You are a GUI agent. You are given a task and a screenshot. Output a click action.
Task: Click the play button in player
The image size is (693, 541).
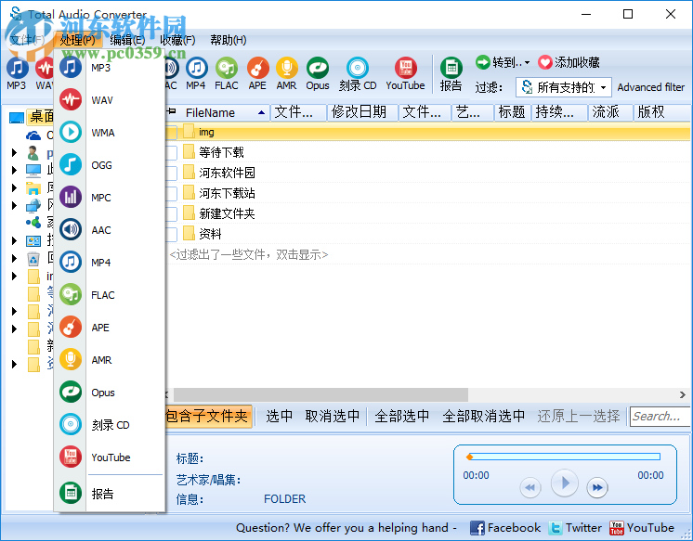pos(565,483)
